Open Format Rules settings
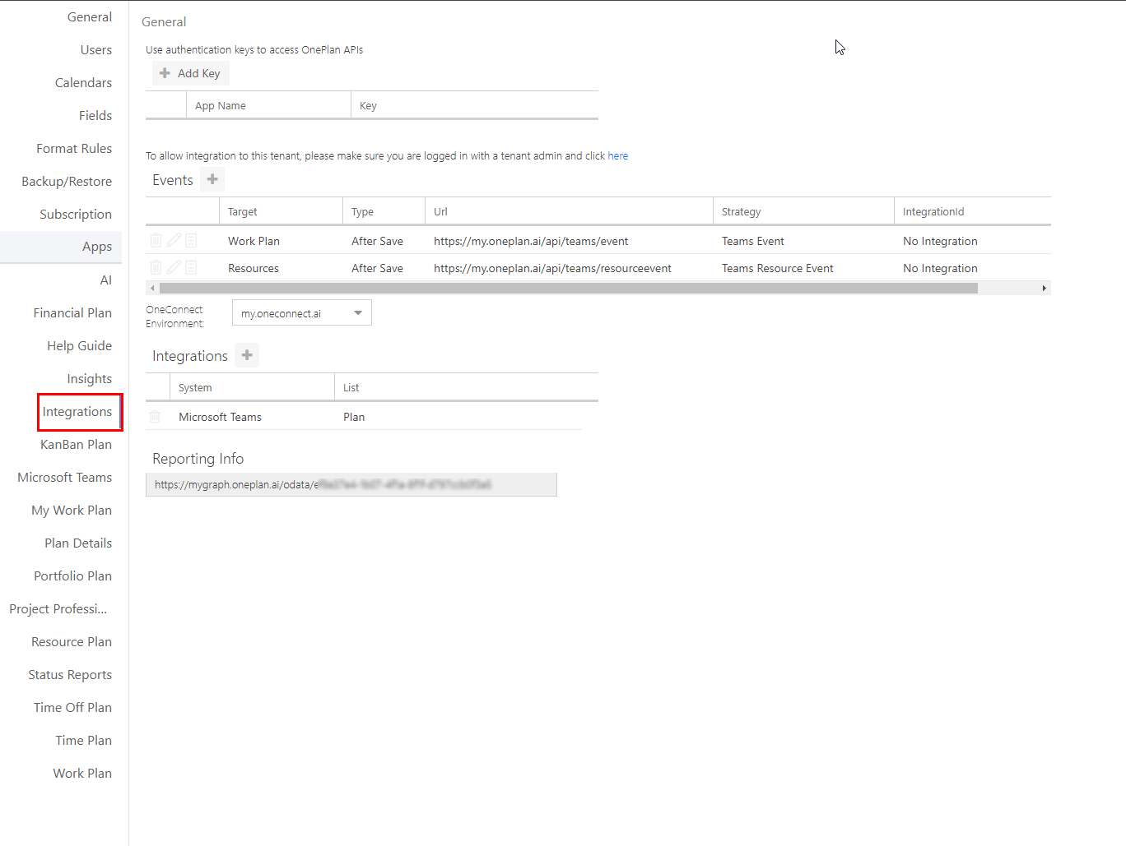This screenshot has height=846, width=1126. (x=74, y=149)
